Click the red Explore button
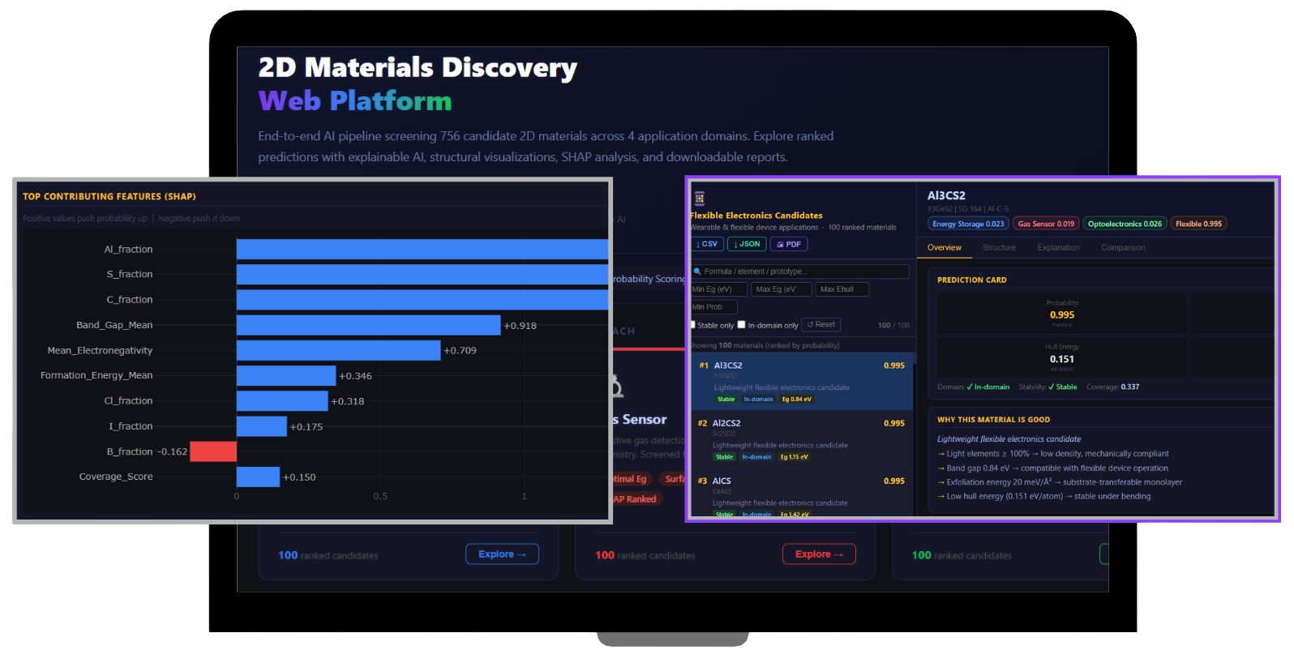The height and width of the screenshot is (650, 1294). 819,554
